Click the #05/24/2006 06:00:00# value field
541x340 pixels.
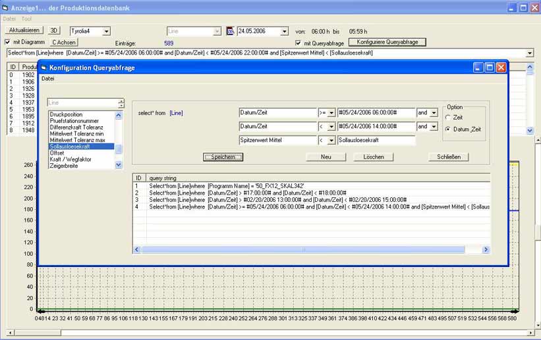(376, 112)
